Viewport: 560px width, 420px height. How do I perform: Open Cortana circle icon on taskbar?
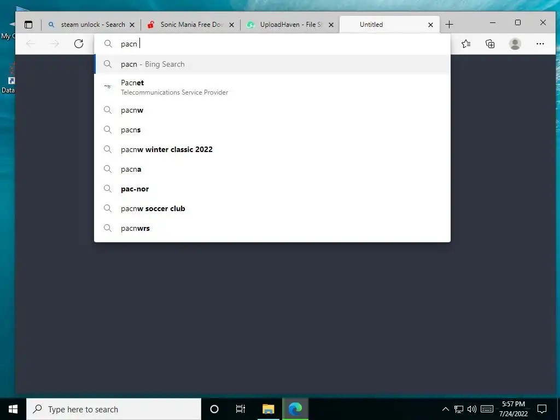[x=214, y=409]
